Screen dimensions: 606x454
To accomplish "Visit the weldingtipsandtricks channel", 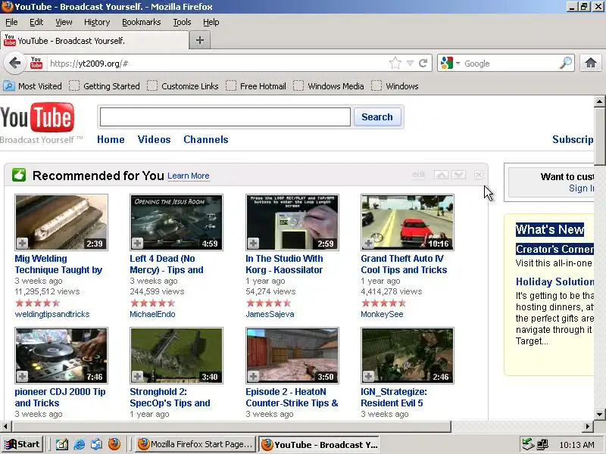I will [52, 314].
